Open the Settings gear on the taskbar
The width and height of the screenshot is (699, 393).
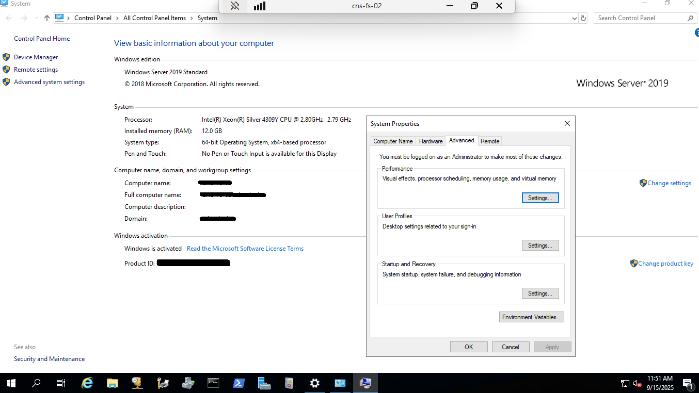(314, 383)
